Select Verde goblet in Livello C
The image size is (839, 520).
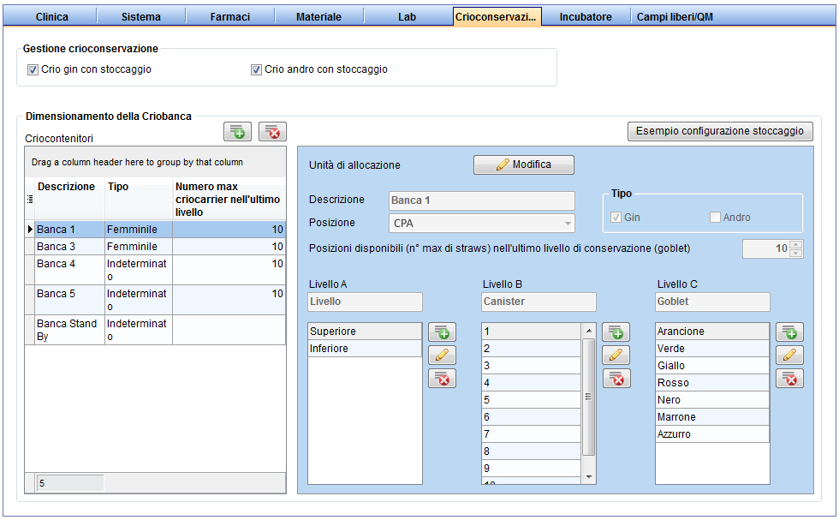tap(712, 349)
